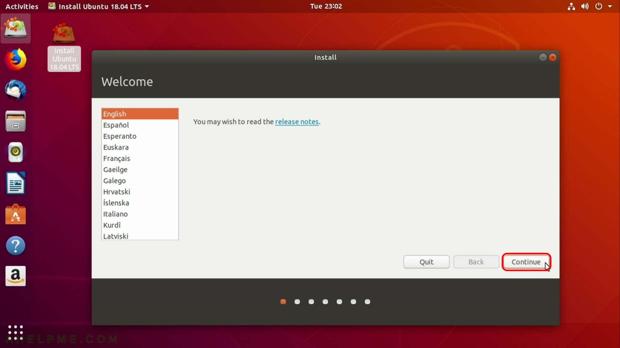The width and height of the screenshot is (620, 348).
Task: Select Install Ubuntu 18.04 LTS desktop icon
Action: (x=64, y=47)
